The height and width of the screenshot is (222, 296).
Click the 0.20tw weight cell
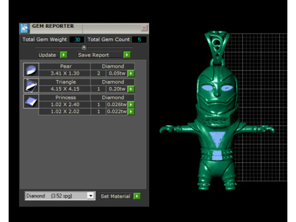pyautogui.click(x=117, y=89)
